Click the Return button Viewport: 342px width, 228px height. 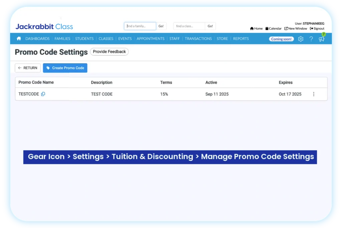coord(28,68)
